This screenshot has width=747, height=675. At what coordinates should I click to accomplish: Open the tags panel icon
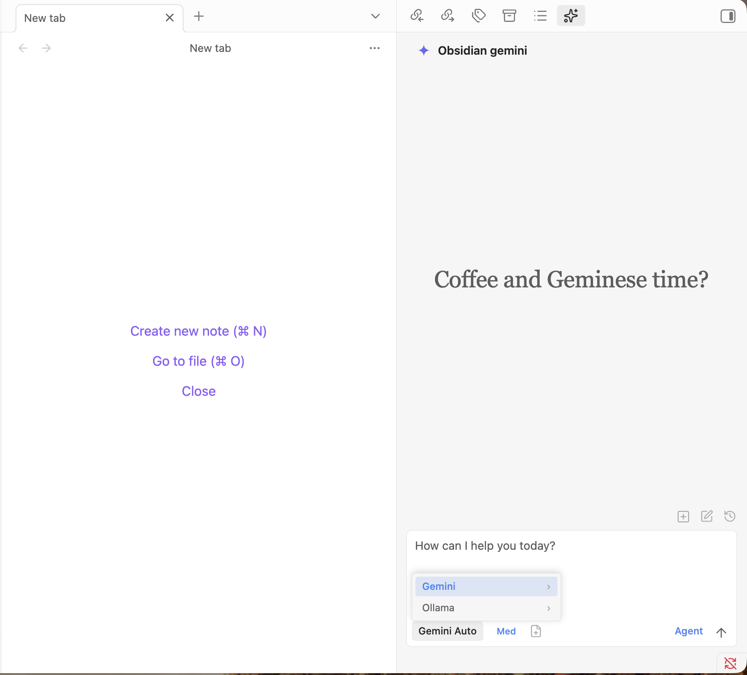[x=479, y=16]
